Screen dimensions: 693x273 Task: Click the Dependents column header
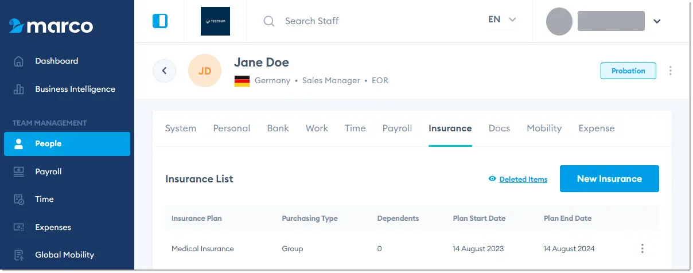coord(398,219)
